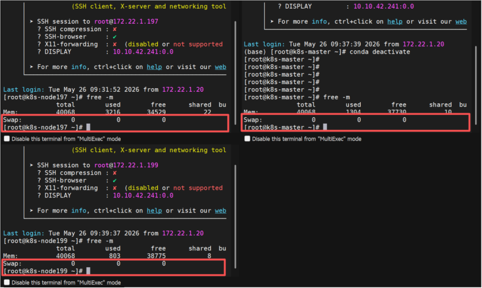Click the "free -m" command in k8s-node197 terminal
Viewport: 482px width, 288px height.
click(x=100, y=97)
